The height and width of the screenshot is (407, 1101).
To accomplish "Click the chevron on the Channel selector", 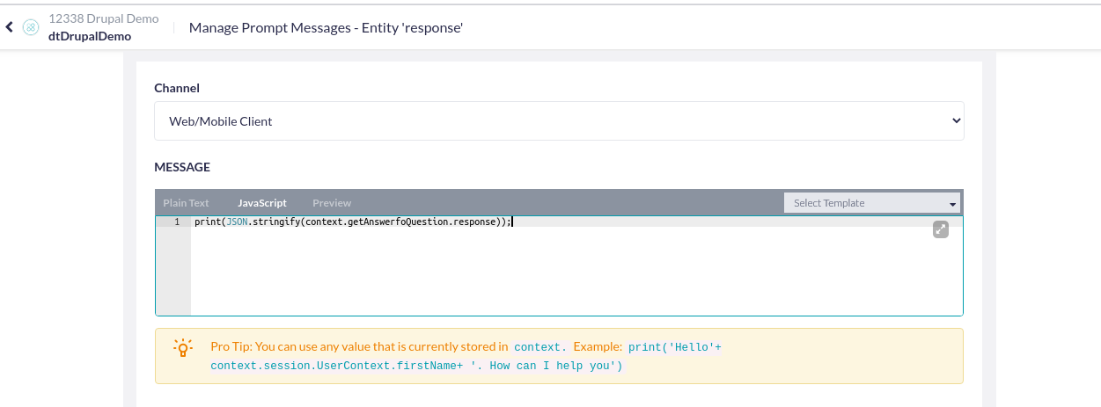I will click(x=956, y=121).
